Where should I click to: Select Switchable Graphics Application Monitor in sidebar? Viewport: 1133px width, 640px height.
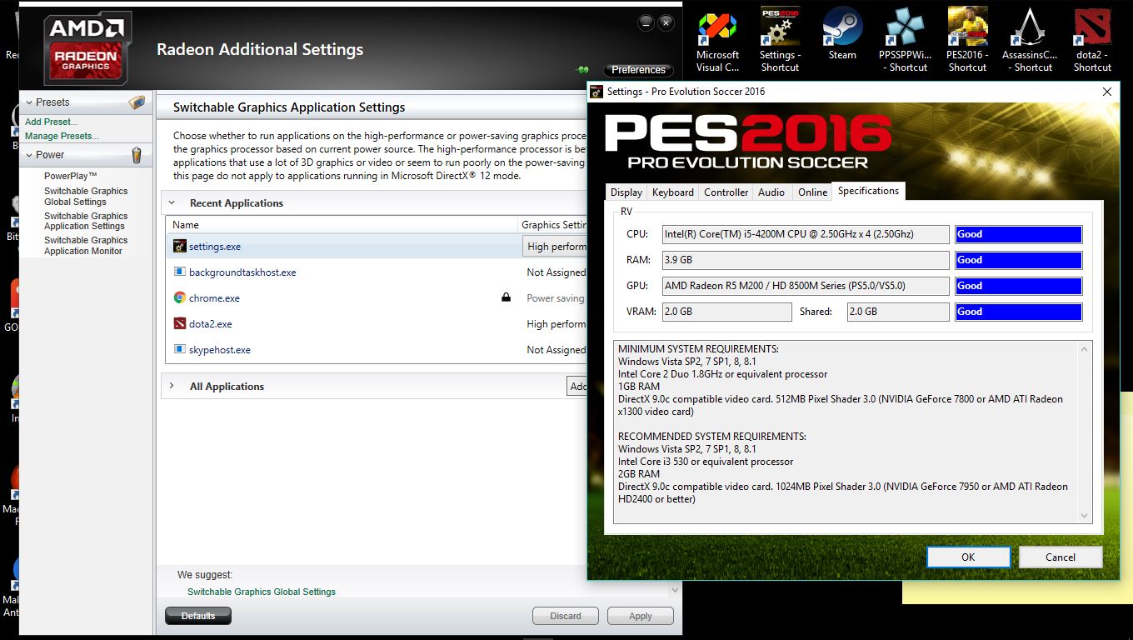[86, 246]
